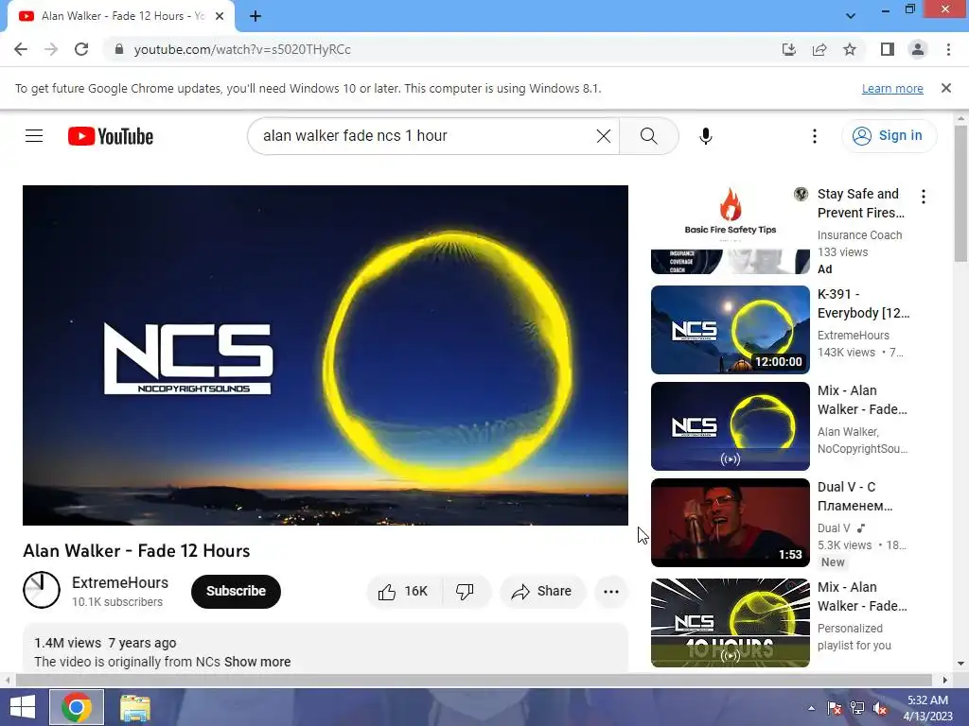969x726 pixels.
Task: Show hidden system tray icons
Action: 811,708
